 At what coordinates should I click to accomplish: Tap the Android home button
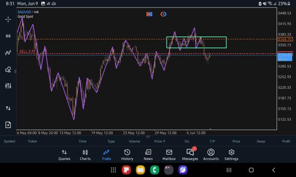click(x=251, y=170)
